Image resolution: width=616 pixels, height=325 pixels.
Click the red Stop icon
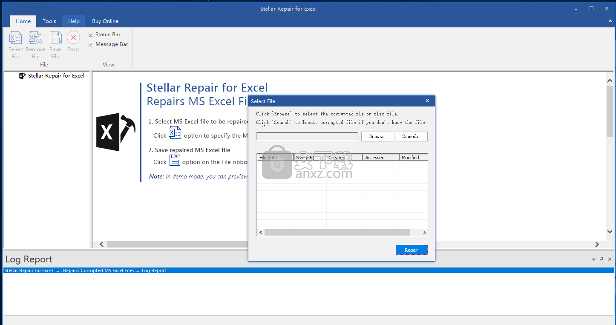pyautogui.click(x=73, y=38)
